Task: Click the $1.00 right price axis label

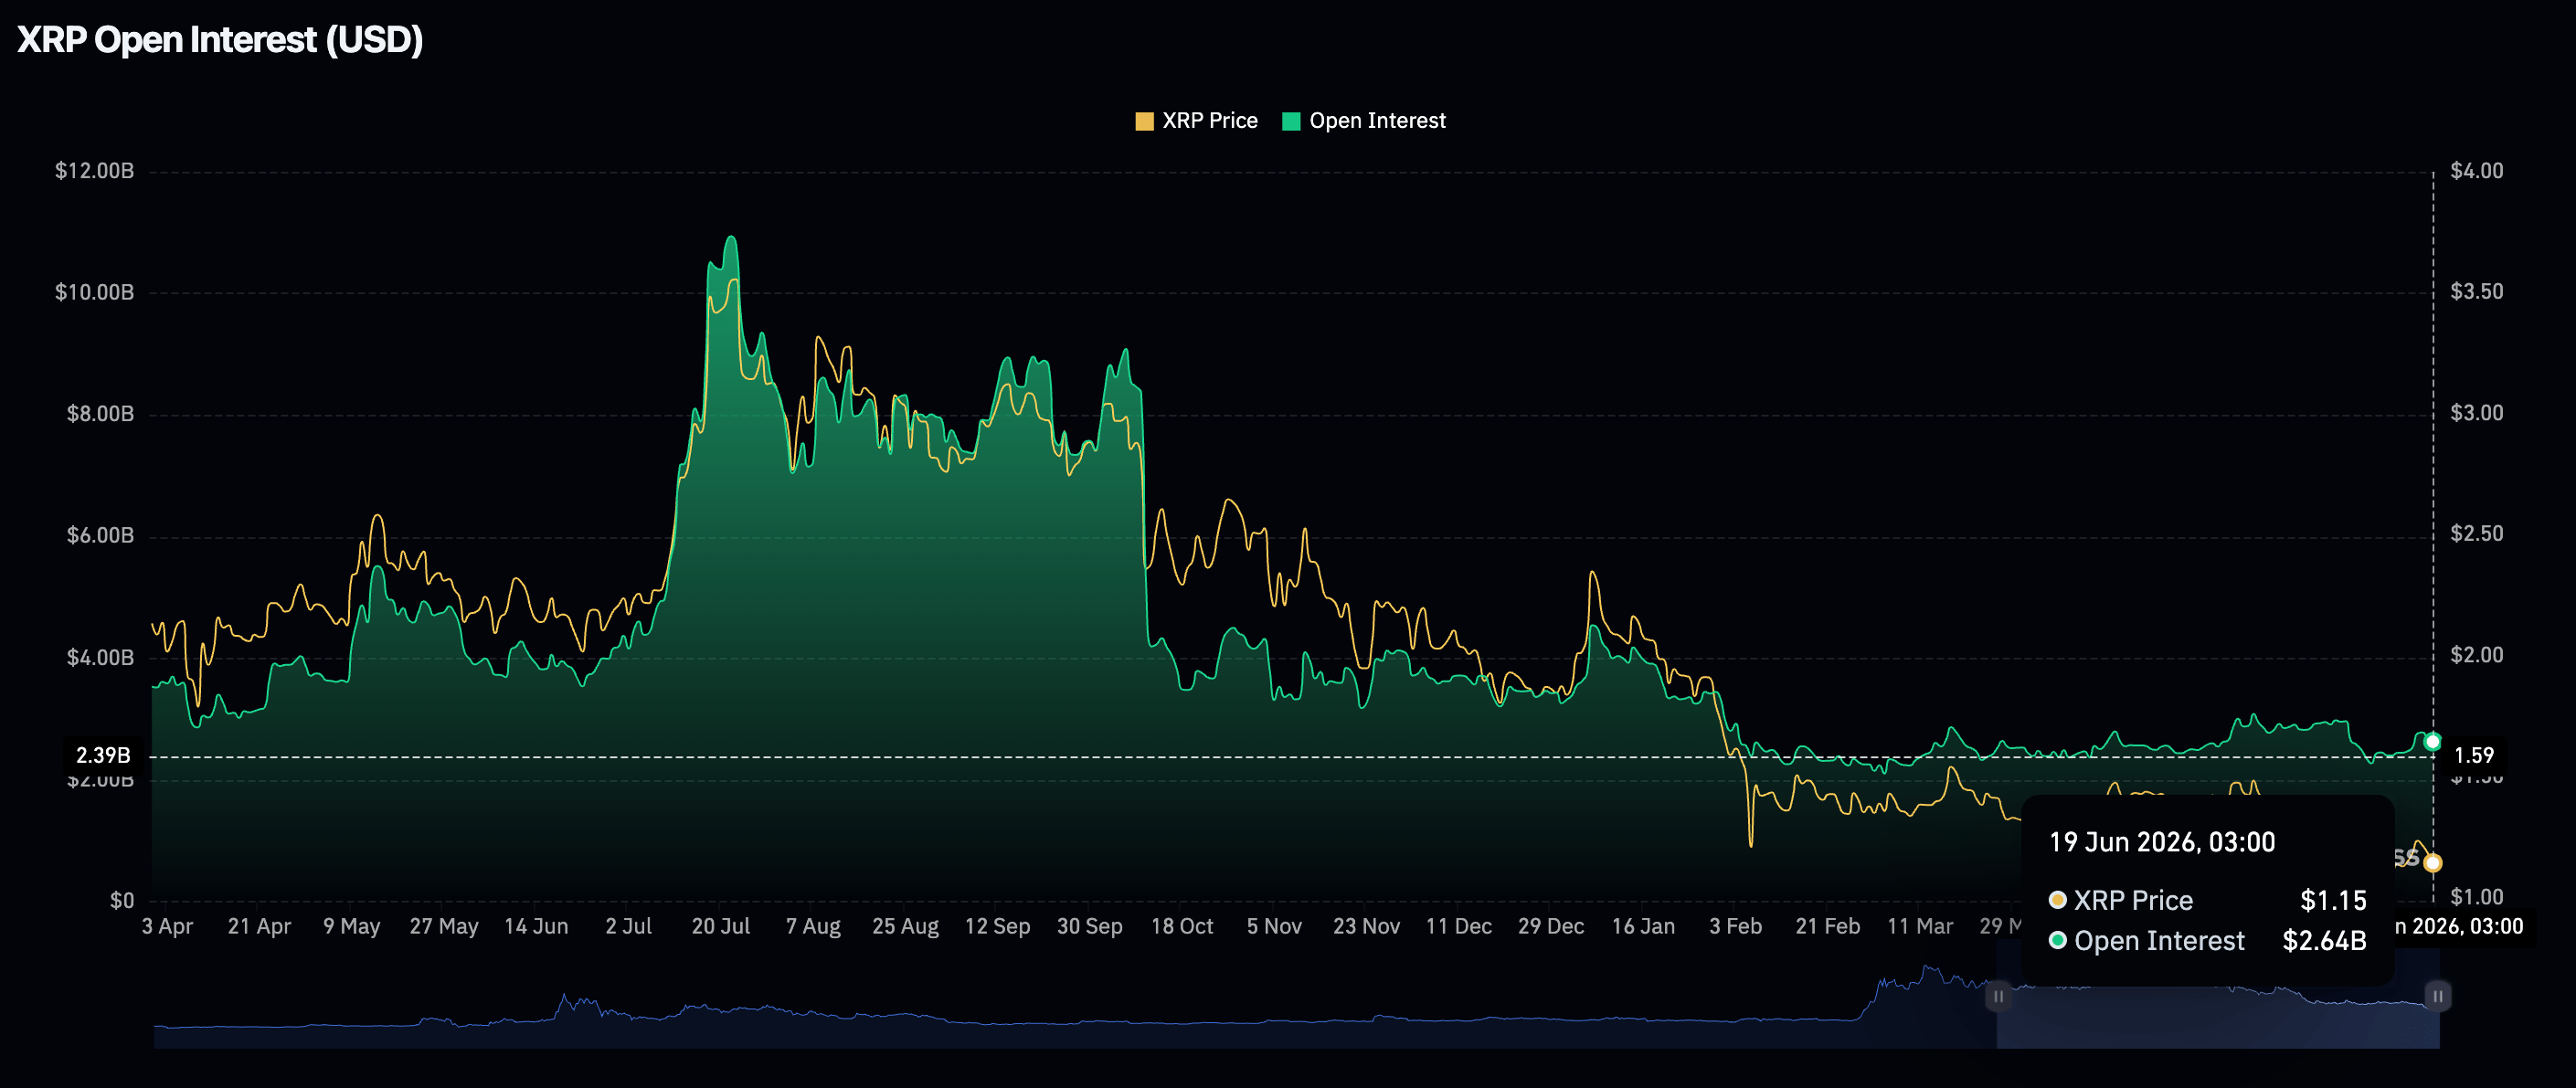Action: tap(2476, 897)
